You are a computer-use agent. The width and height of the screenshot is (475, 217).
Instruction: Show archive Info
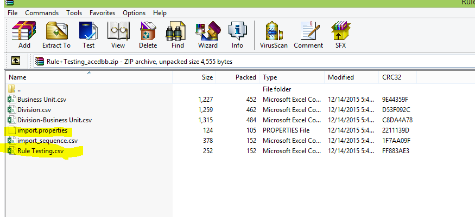(x=238, y=35)
